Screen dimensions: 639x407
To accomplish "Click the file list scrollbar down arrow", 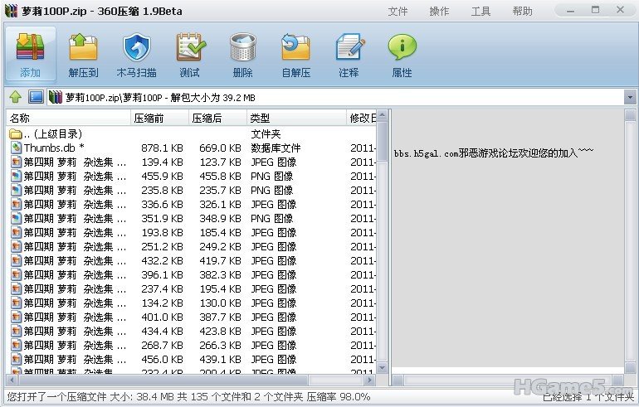I will pos(382,368).
